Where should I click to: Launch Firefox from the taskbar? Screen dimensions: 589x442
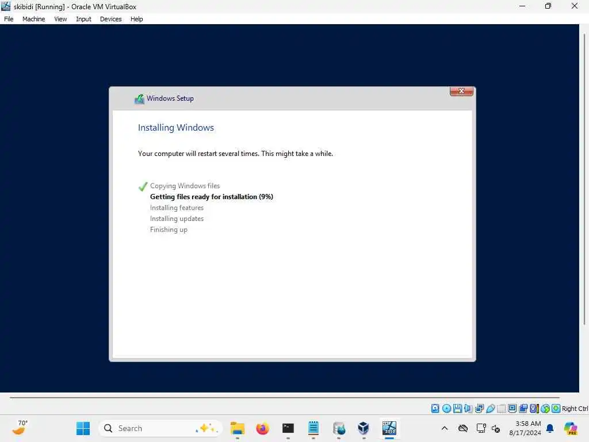tap(262, 428)
